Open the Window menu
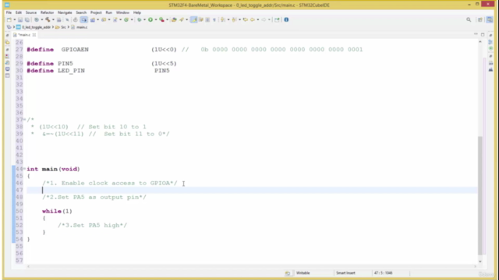This screenshot has width=499, height=280. coord(122,12)
